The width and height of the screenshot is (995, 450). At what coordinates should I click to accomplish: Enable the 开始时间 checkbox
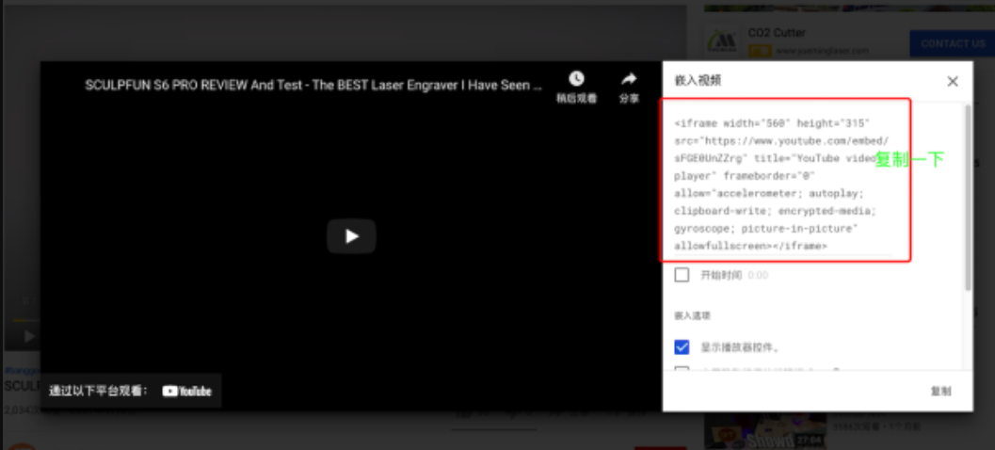point(682,276)
